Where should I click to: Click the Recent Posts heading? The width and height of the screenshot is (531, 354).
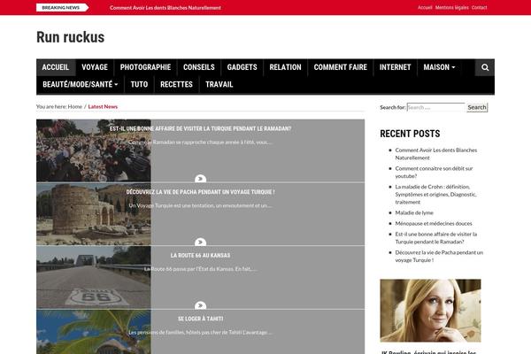coord(410,134)
